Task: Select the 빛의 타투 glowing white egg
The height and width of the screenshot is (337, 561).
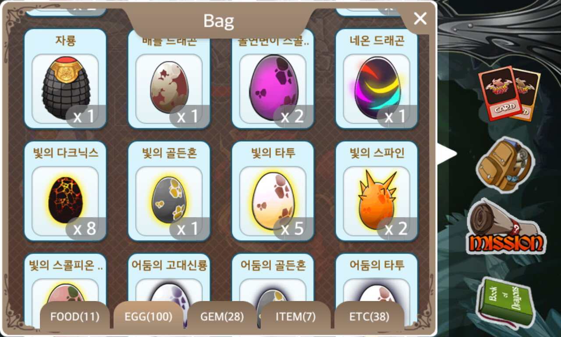Action: click(x=273, y=191)
